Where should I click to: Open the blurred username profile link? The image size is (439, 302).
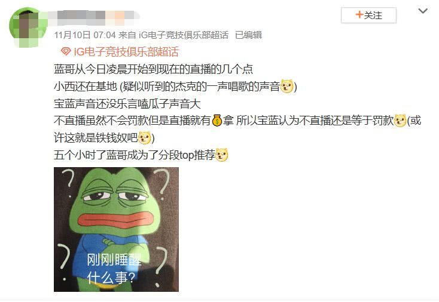(x=95, y=16)
